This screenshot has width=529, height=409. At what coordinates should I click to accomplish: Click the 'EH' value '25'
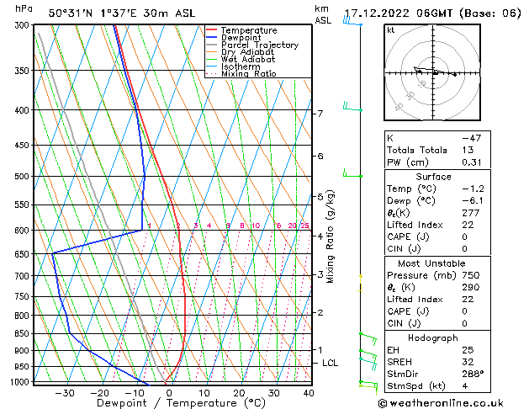pos(468,350)
